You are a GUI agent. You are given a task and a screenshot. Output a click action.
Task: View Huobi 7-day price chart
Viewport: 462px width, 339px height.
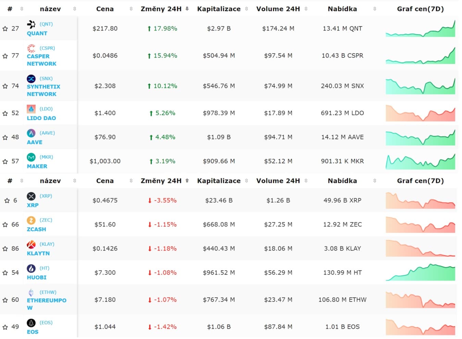click(x=420, y=272)
